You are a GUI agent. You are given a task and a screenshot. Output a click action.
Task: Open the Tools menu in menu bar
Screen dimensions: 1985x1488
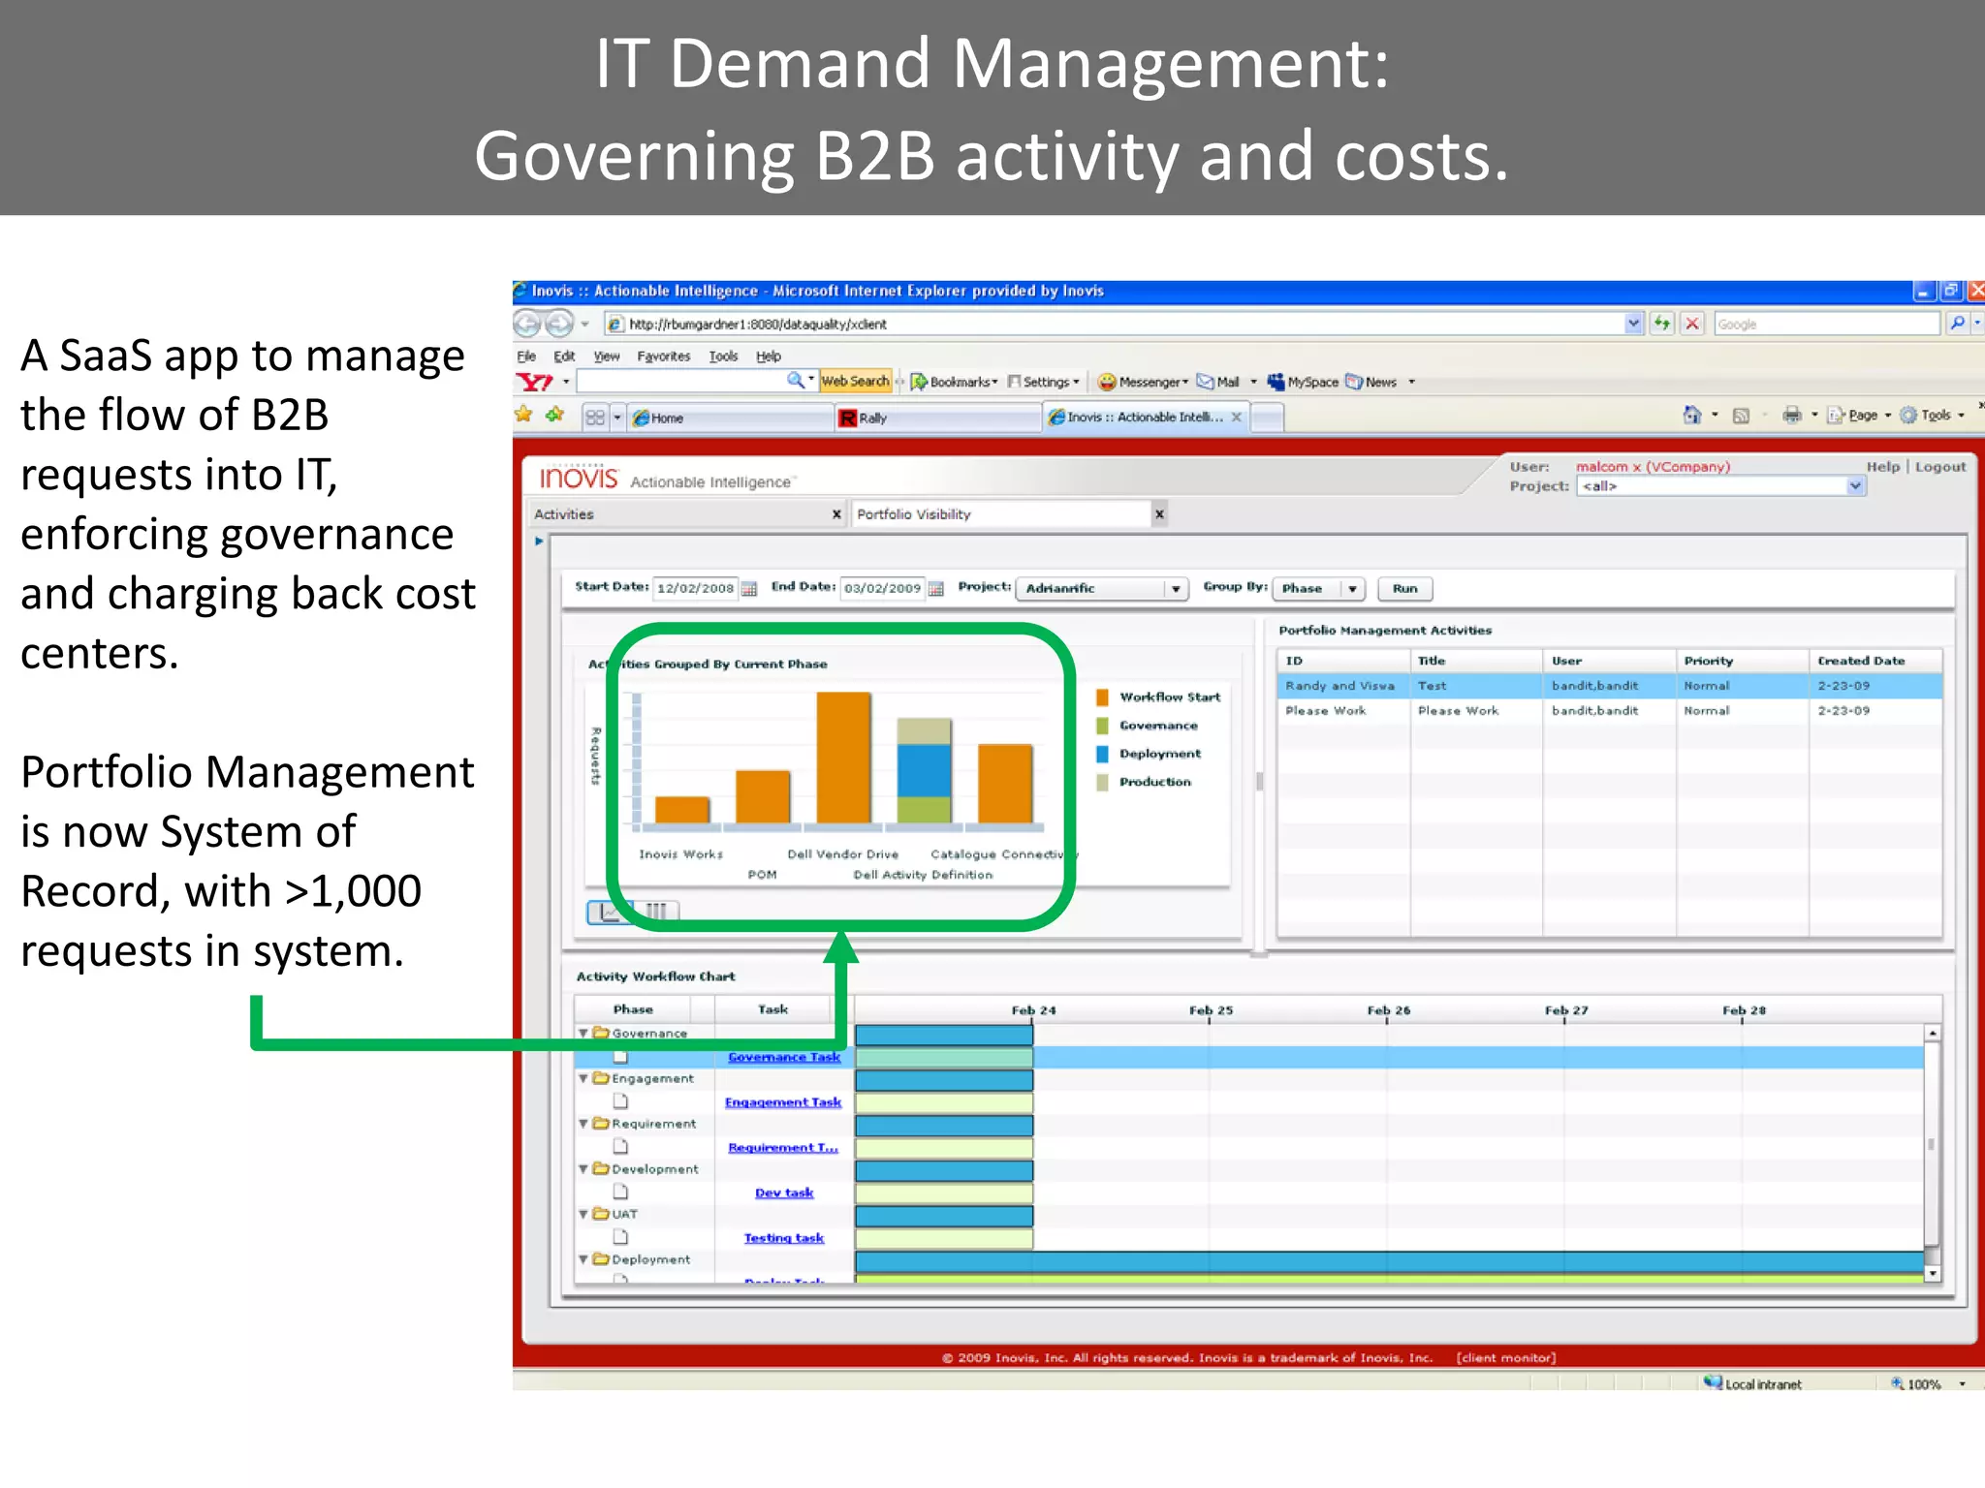pyautogui.click(x=723, y=356)
